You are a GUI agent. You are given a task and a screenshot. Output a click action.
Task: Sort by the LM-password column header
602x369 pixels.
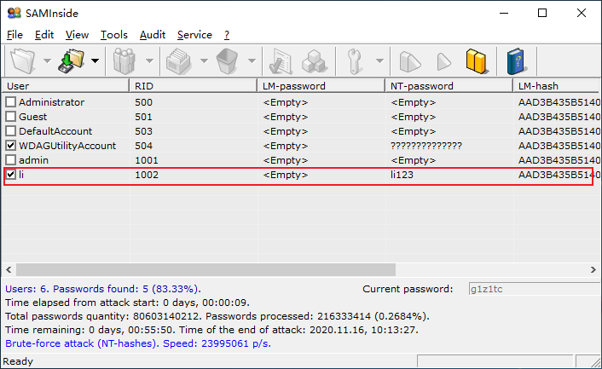pyautogui.click(x=321, y=86)
